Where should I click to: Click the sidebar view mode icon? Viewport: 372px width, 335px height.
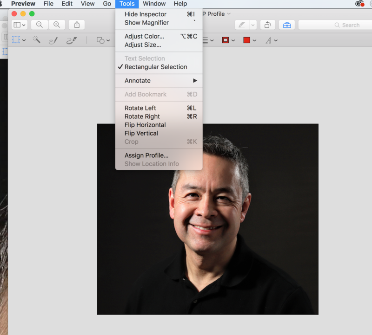coord(17,25)
